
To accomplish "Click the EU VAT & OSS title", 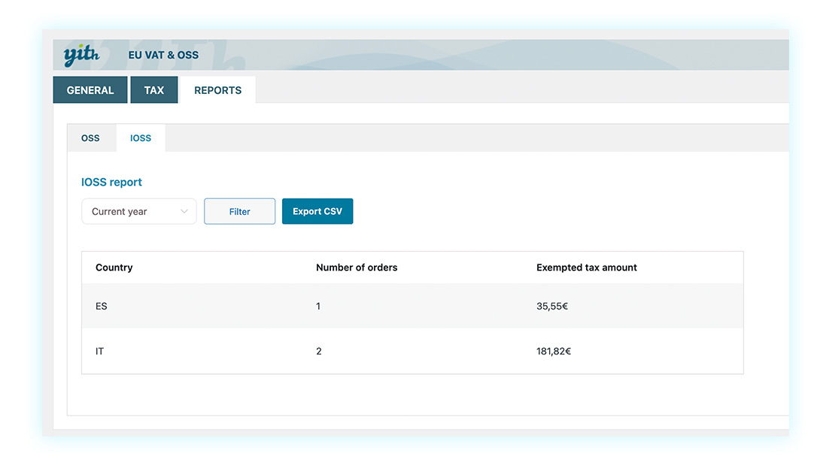I will coord(163,55).
